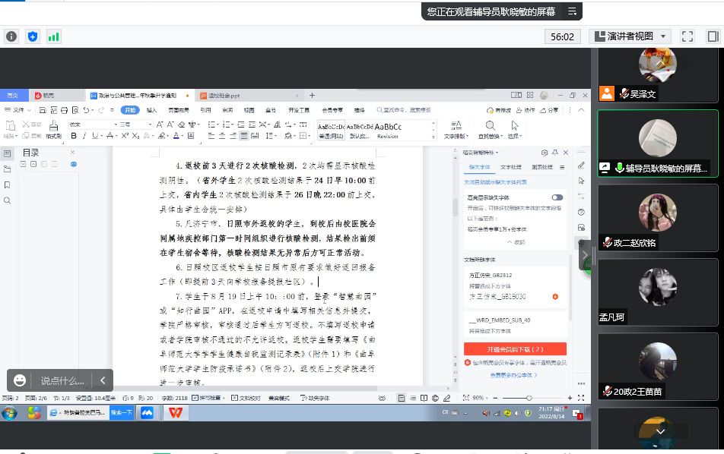Click the Bold formatting icon
724x454 pixels.
tap(74, 136)
